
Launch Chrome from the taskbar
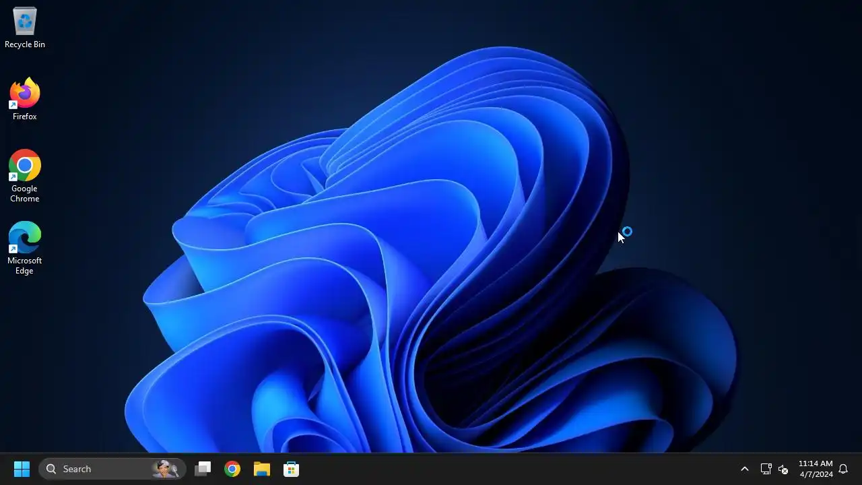click(232, 469)
